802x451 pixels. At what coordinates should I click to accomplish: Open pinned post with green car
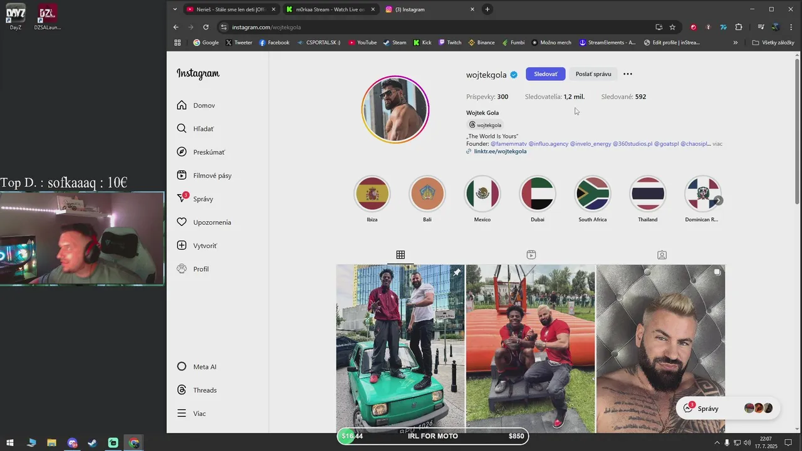pyautogui.click(x=400, y=348)
